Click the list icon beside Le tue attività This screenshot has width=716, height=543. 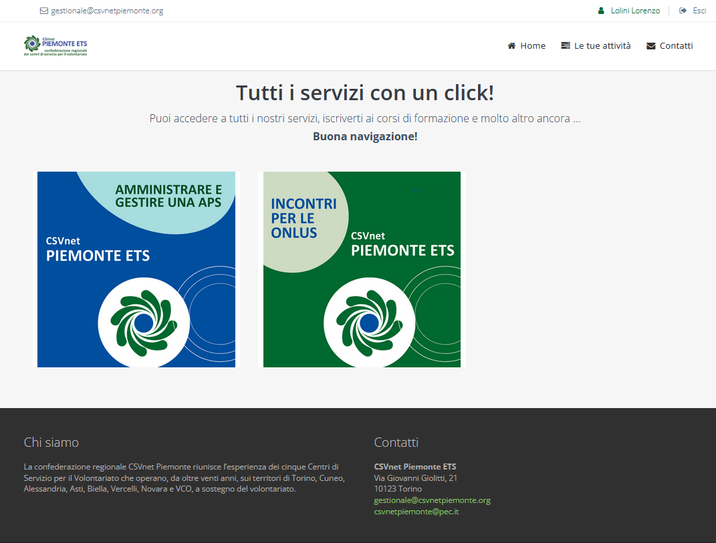pos(566,45)
